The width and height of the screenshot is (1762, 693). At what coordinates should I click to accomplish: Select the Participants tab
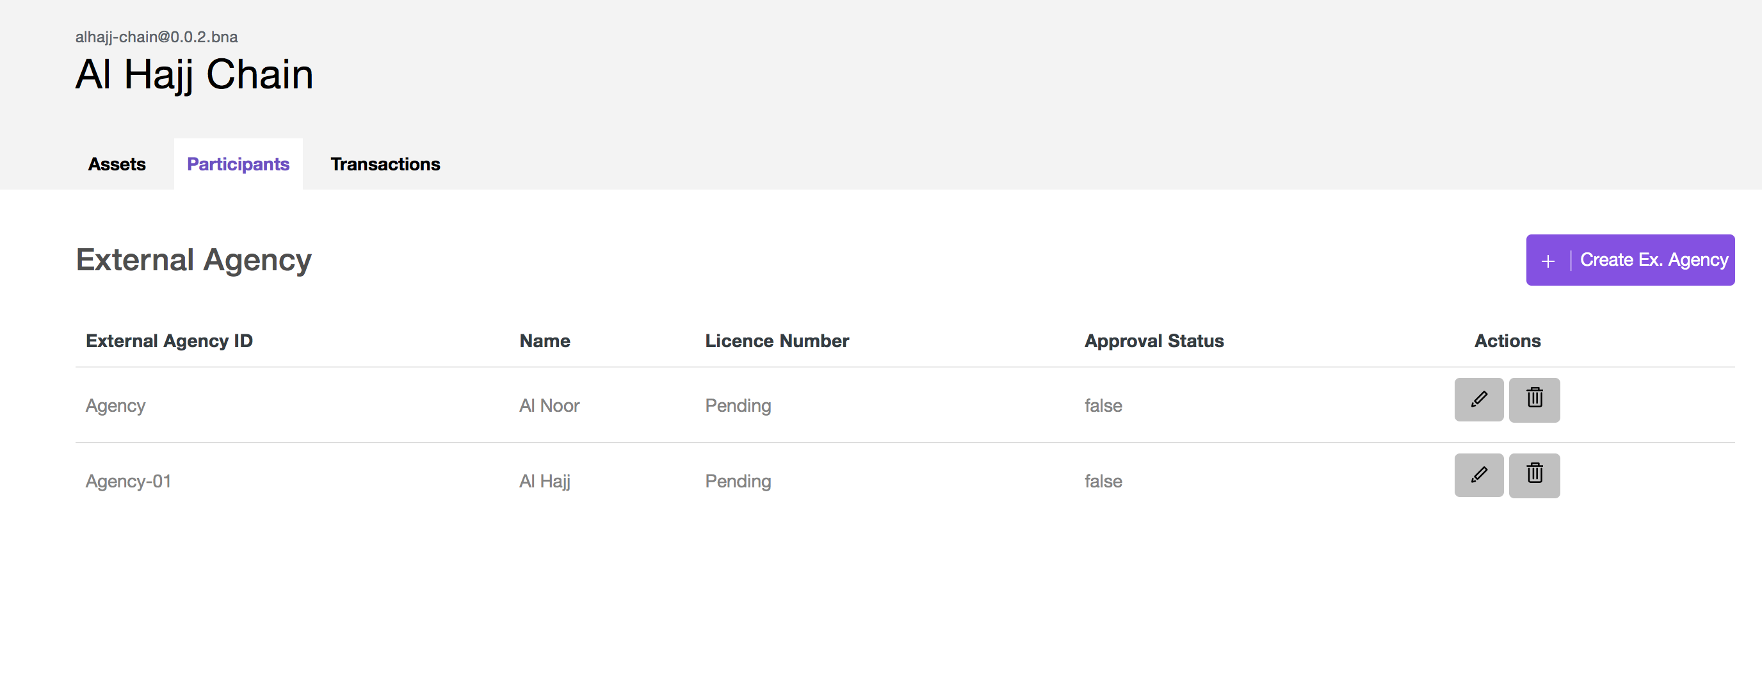pyautogui.click(x=238, y=164)
